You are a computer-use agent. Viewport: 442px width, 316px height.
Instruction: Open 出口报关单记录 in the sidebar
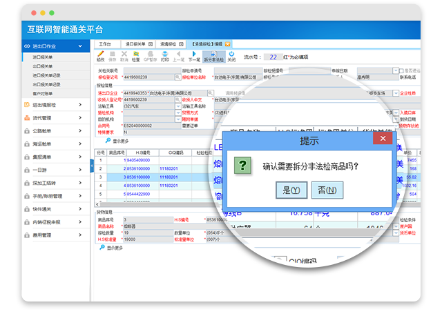tap(46, 84)
